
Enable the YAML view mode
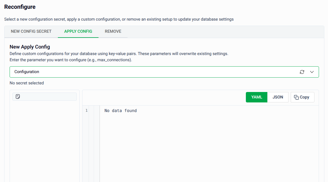pos(256,97)
